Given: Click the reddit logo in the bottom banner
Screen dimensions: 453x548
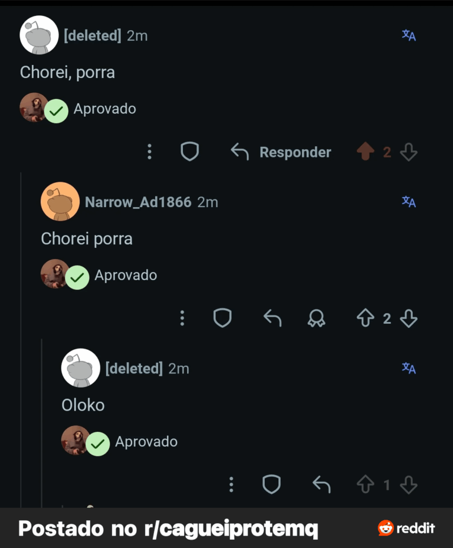Looking at the screenshot, I should coord(406,528).
